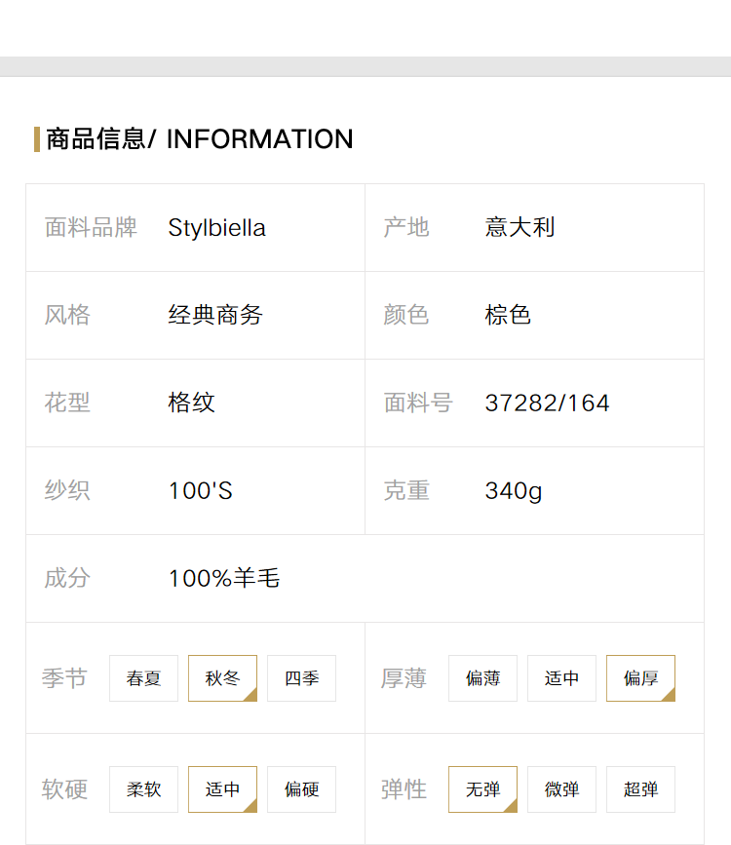This screenshot has width=731, height=845.
Task: Select 偏硬 softness option
Action: pos(301,788)
